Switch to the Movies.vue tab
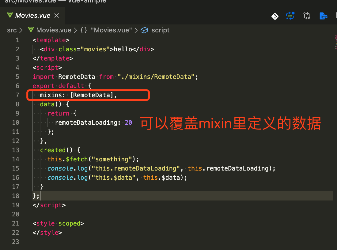 click(33, 16)
